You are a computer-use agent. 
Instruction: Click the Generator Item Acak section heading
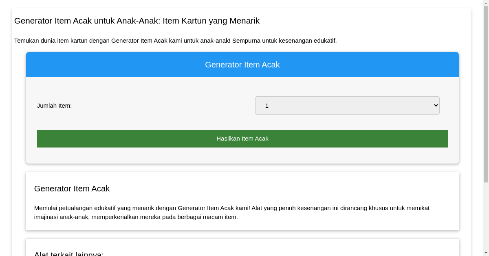coord(72,189)
